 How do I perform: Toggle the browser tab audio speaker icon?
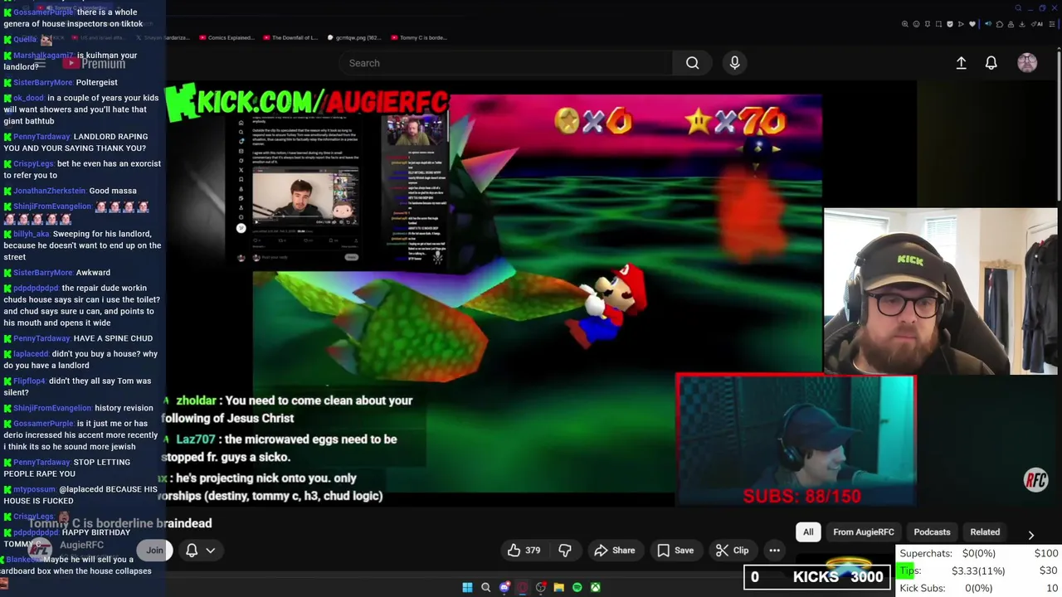[988, 24]
